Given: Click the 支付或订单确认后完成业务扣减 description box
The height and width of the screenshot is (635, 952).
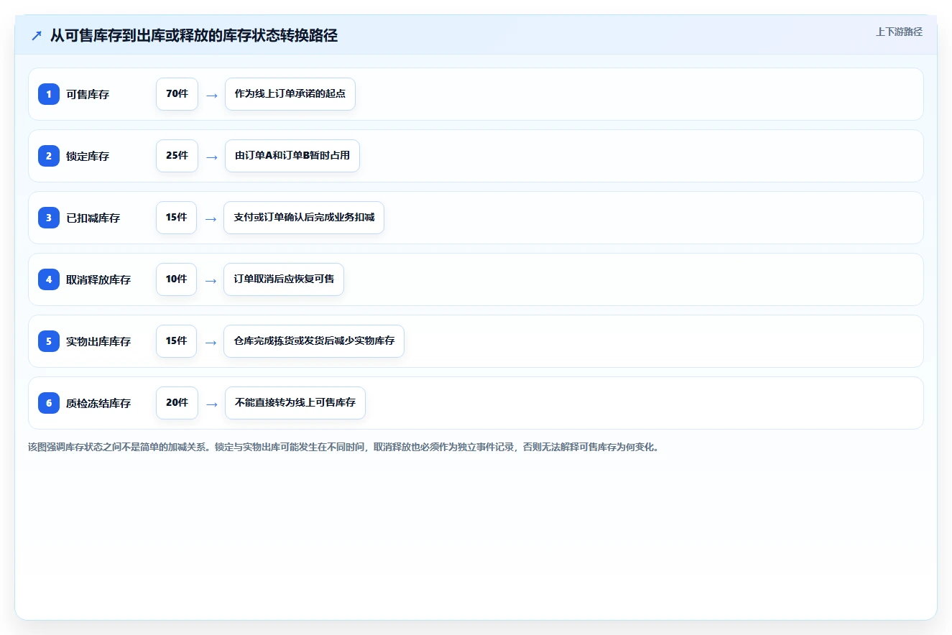Looking at the screenshot, I should click(x=304, y=218).
